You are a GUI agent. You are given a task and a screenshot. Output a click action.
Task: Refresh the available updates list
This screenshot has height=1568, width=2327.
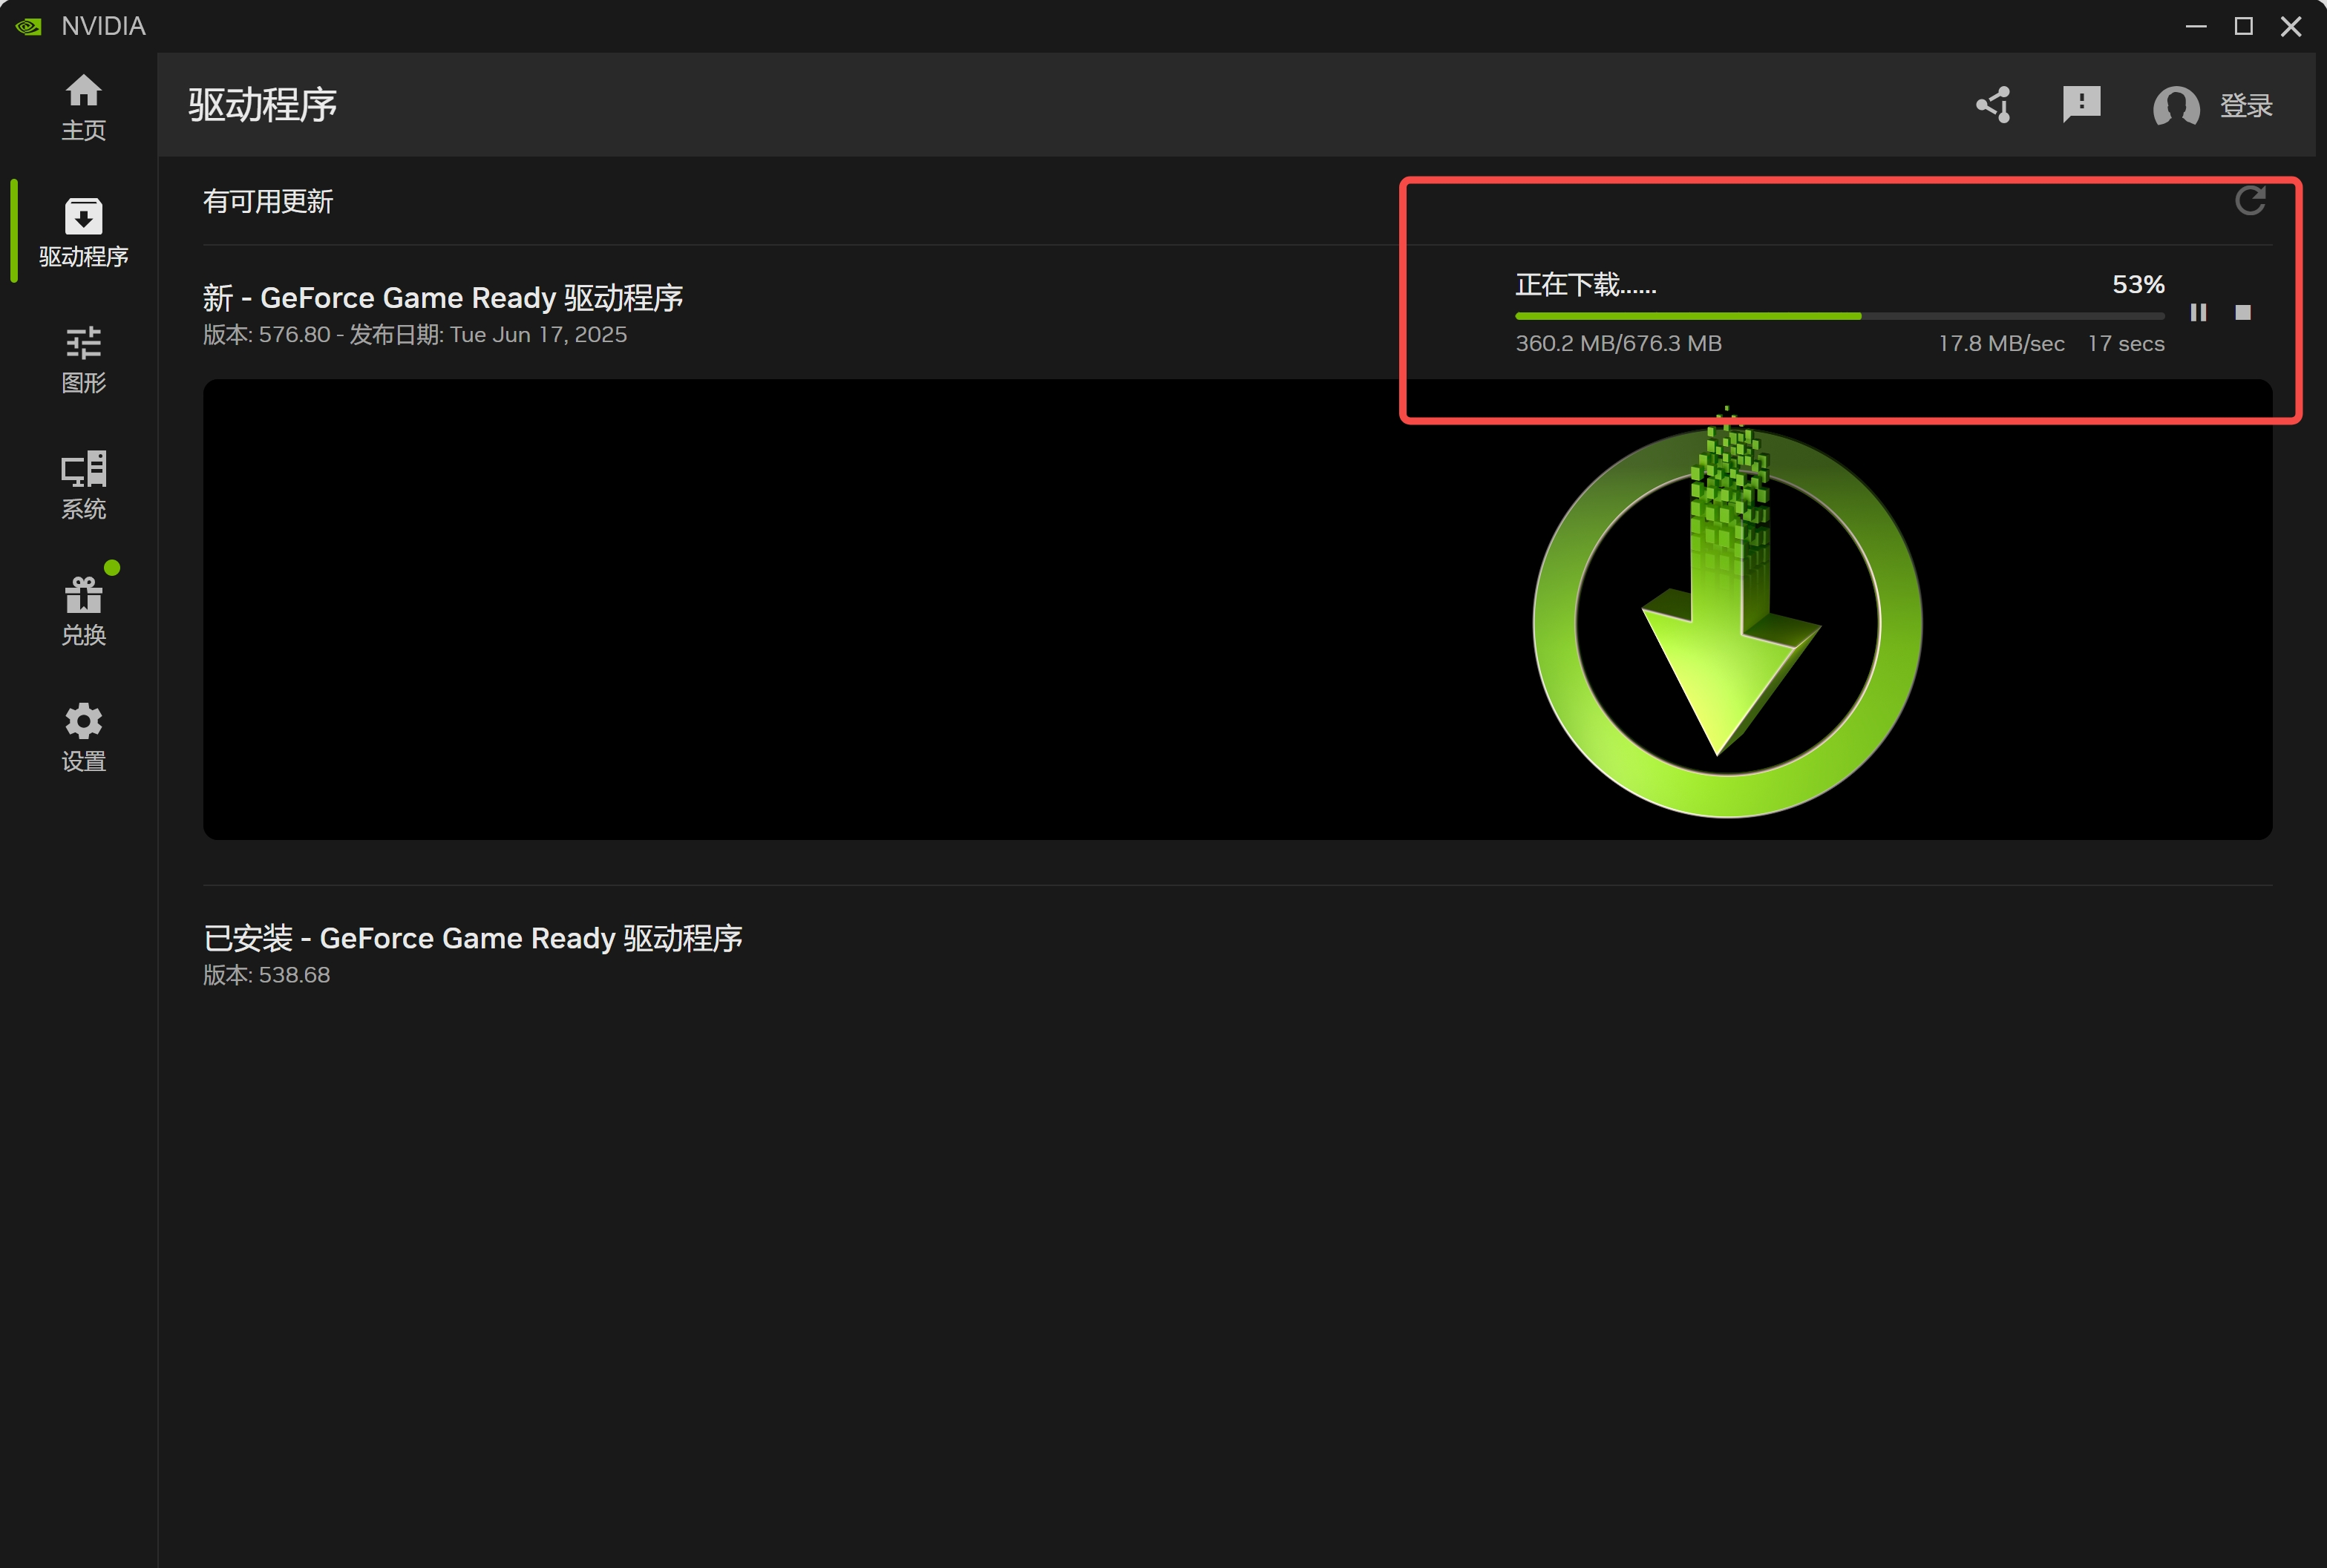click(2250, 201)
